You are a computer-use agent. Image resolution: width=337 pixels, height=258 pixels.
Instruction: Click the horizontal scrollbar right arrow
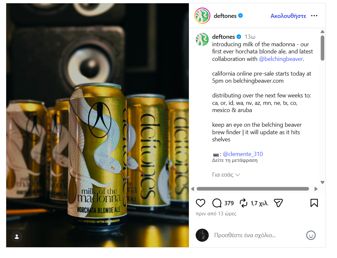click(316, 189)
